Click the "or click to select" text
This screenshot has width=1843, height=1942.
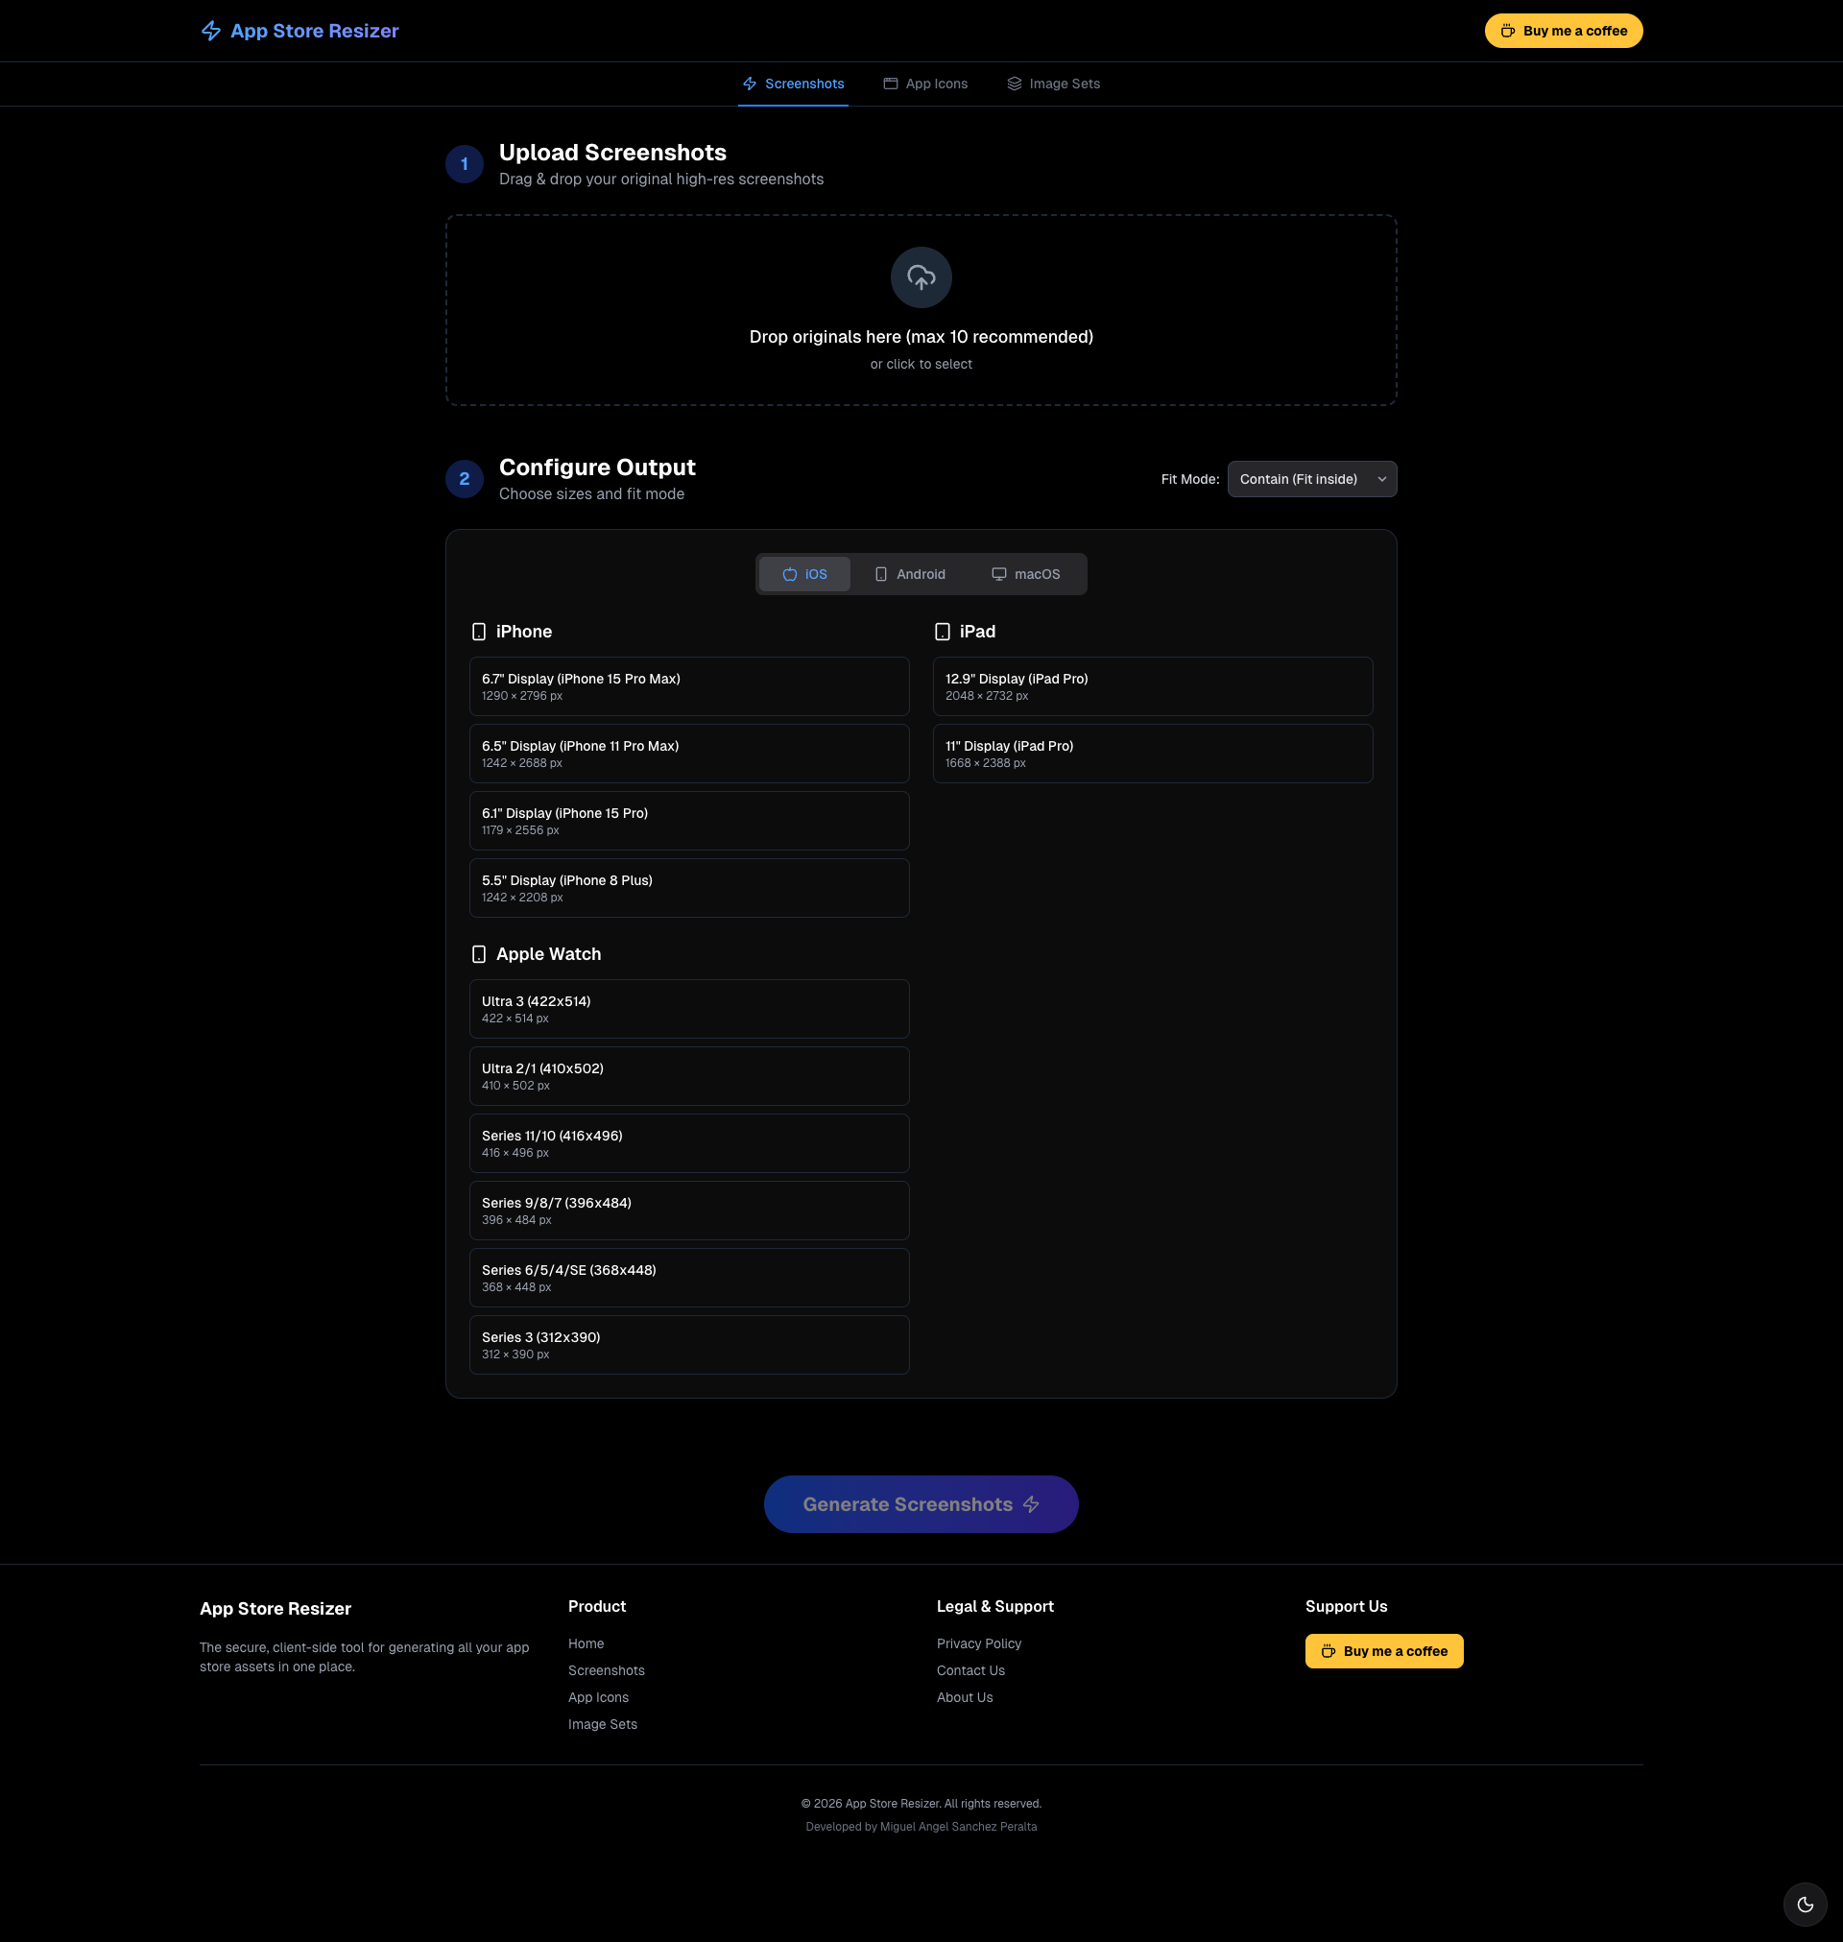click(921, 364)
